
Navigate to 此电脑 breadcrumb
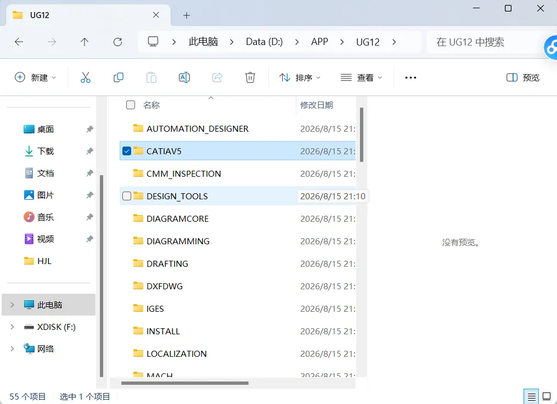203,42
